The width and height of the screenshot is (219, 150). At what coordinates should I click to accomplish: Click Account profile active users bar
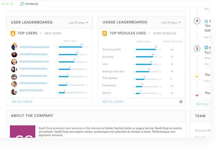click(x=147, y=50)
